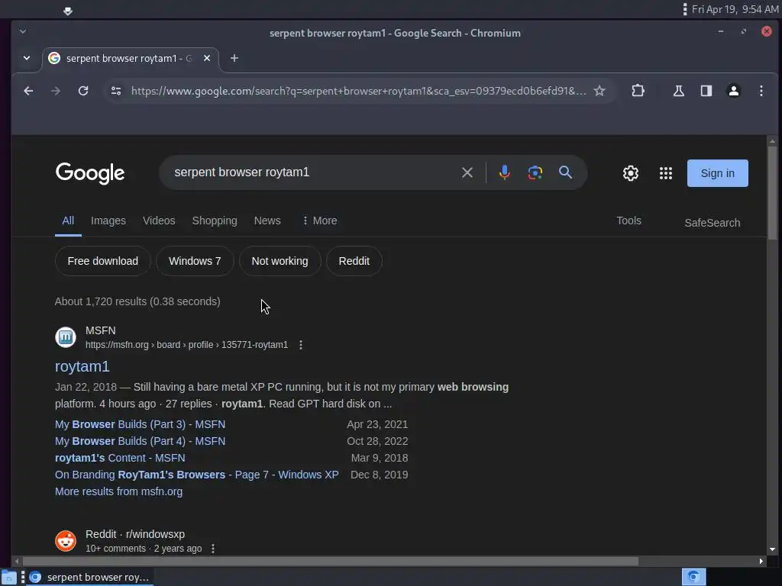The height and width of the screenshot is (586, 782).
Task: Open Google quick settings gear
Action: coord(630,173)
